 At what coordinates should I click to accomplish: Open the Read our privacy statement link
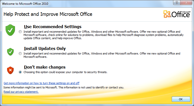click(x=21, y=92)
